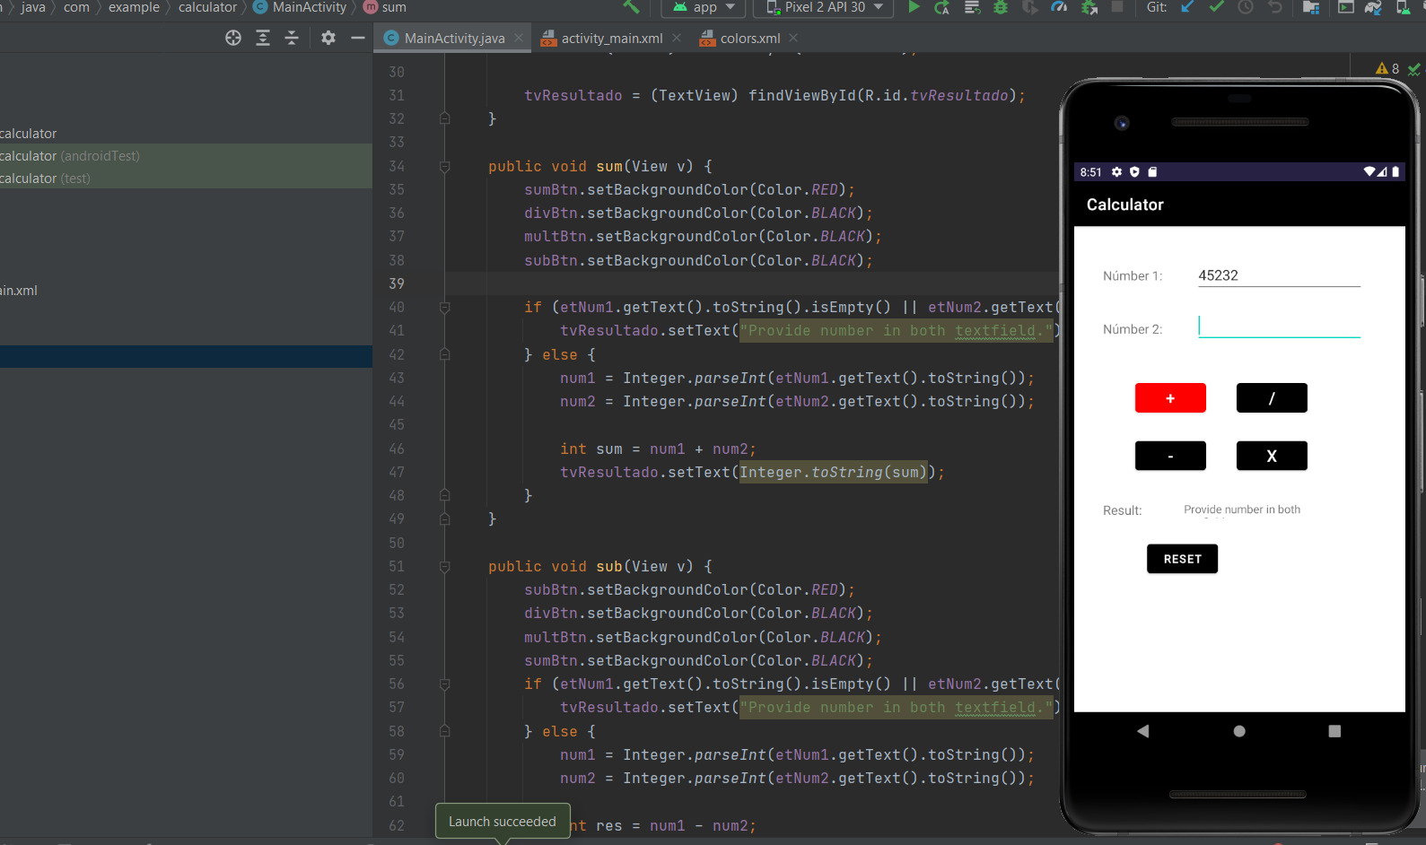The height and width of the screenshot is (845, 1426).
Task: Fold the if block at line 56
Action: pyautogui.click(x=444, y=684)
